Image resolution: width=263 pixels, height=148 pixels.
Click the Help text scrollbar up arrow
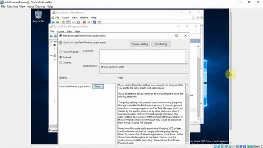(187, 85)
